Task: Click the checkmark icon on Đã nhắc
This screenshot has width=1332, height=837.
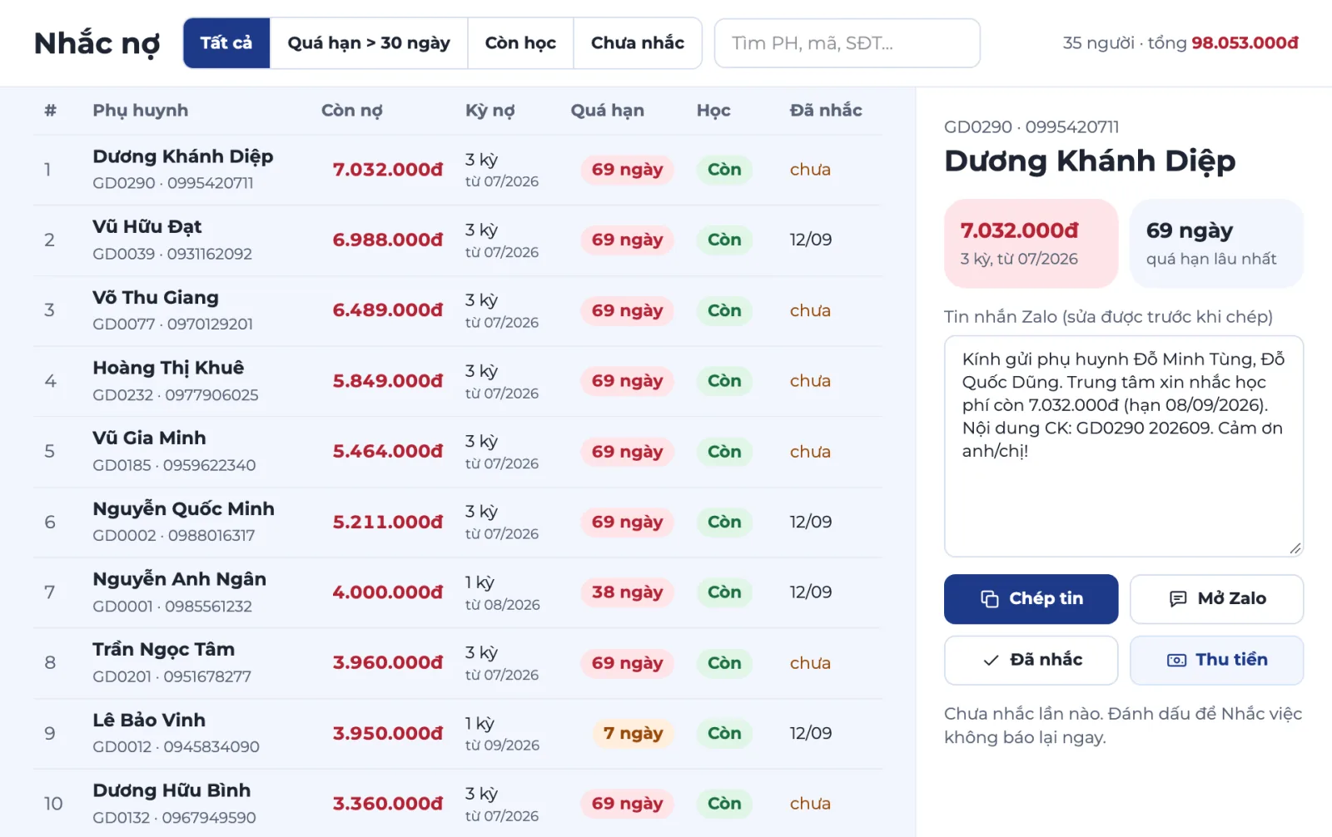Action: (991, 661)
